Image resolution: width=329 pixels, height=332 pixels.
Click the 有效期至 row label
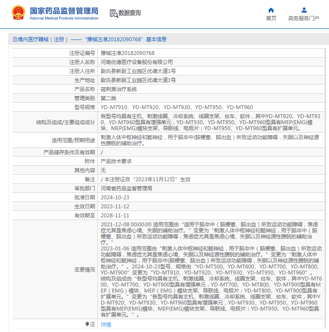coord(85,215)
